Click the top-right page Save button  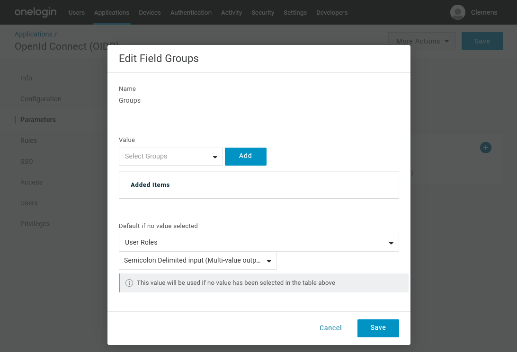coord(482,41)
